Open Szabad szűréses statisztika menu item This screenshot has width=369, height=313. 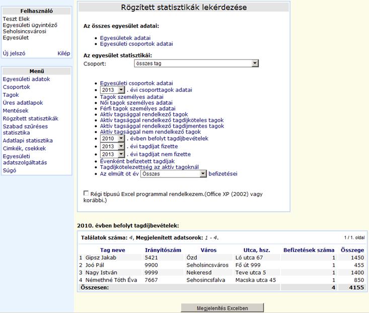(25, 130)
